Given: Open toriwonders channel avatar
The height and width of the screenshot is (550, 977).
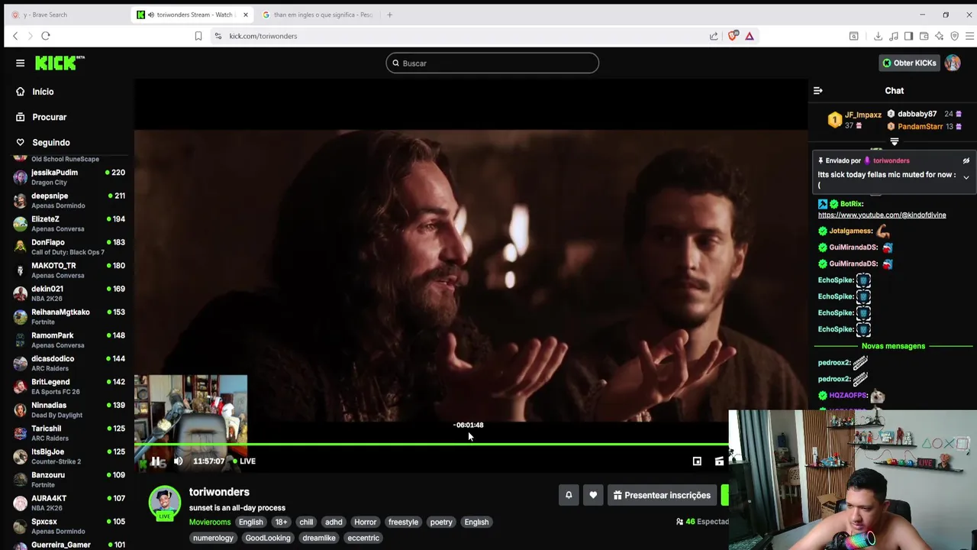Looking at the screenshot, I should 164,502.
